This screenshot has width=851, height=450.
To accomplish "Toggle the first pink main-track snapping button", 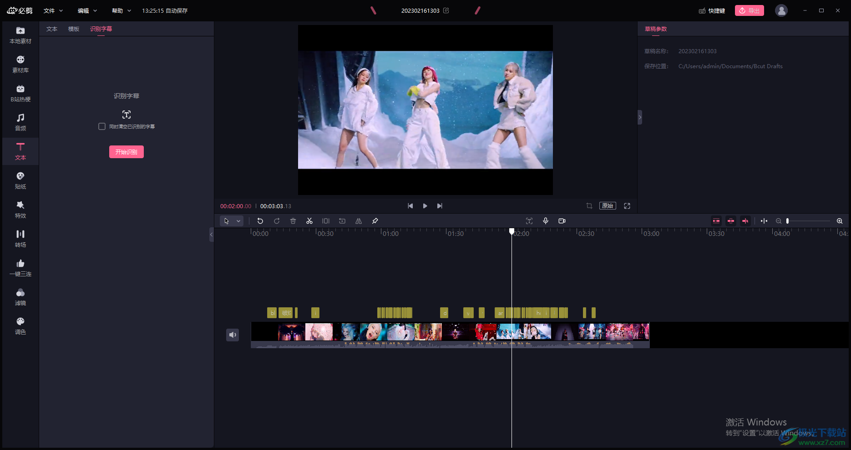I will [x=716, y=221].
